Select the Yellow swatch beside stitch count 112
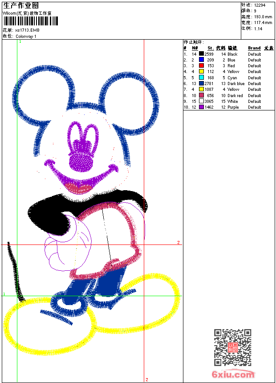 pyautogui.click(x=201, y=71)
